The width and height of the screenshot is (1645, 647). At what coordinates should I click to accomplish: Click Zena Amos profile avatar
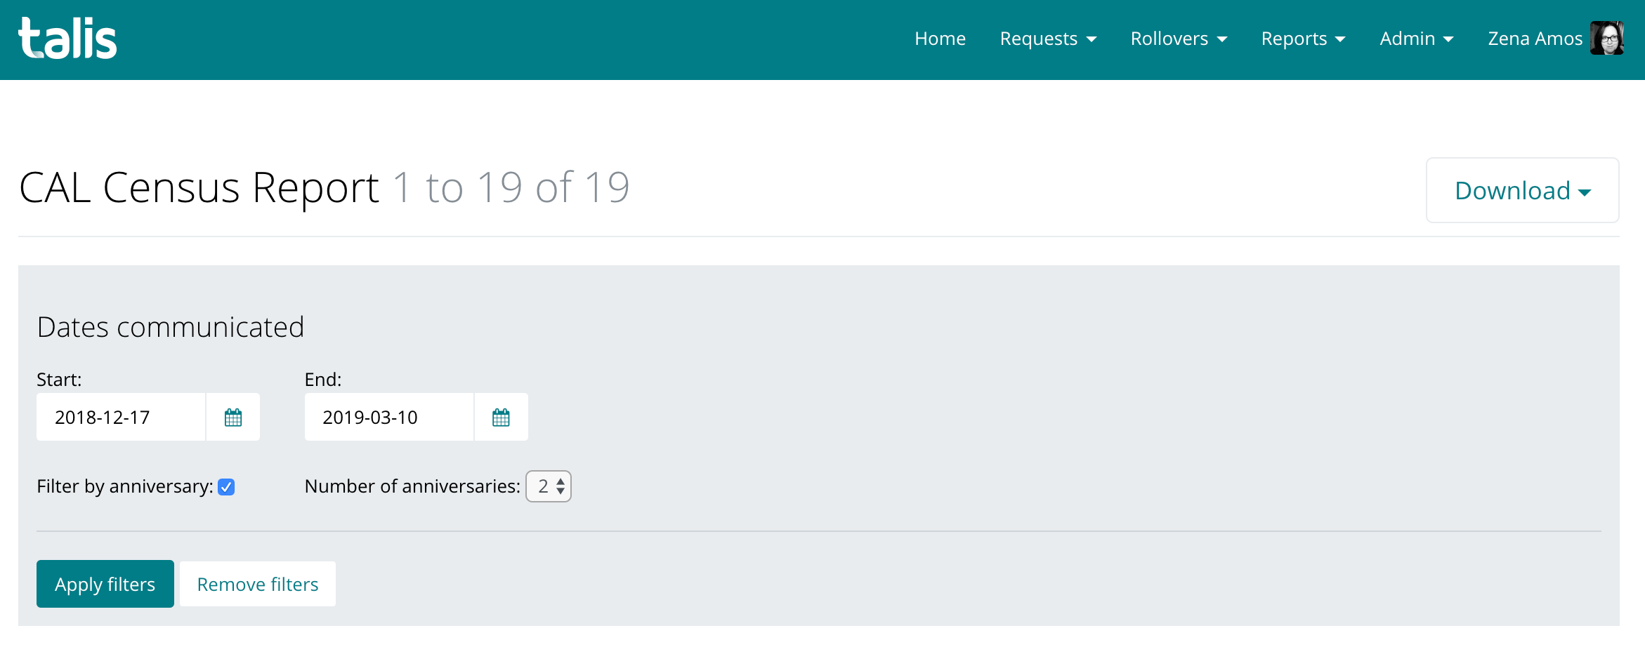(1607, 38)
